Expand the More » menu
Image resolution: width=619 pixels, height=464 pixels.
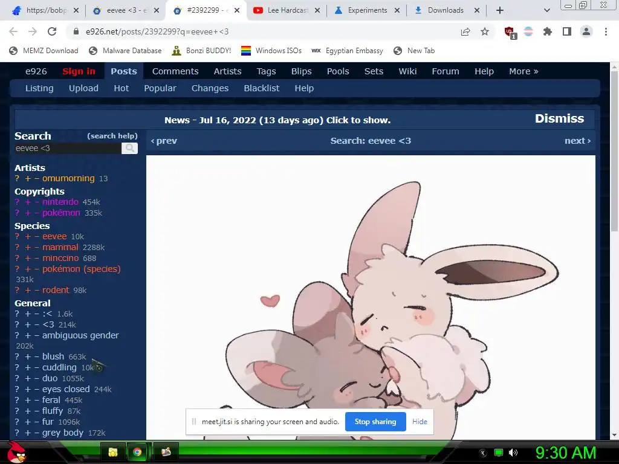pos(523,71)
